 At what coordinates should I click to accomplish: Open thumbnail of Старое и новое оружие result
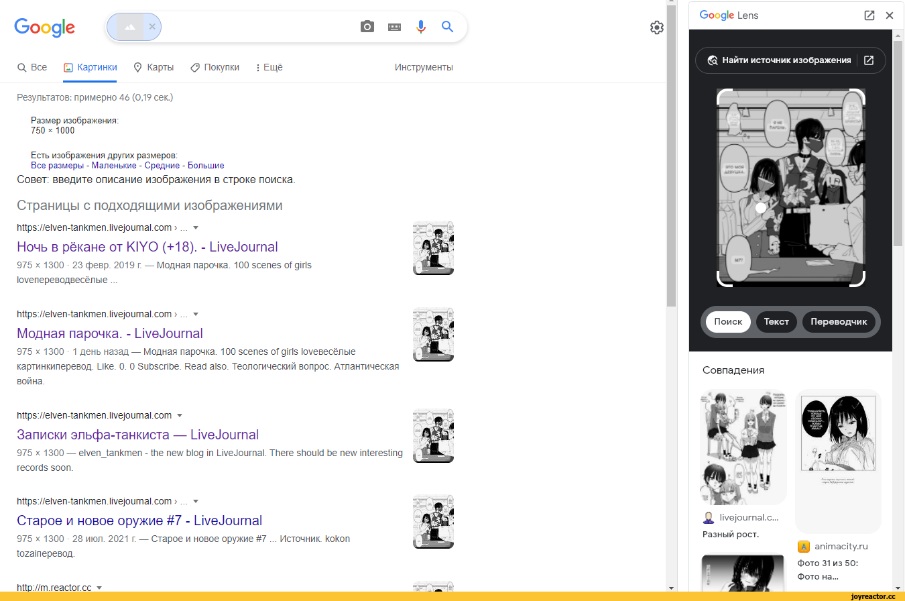[433, 521]
